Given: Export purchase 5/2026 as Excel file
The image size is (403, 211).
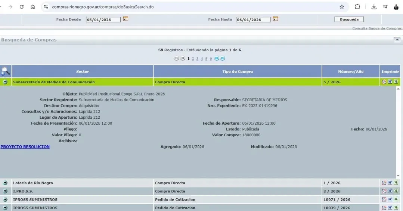Looking at the screenshot, I should pyautogui.click(x=396, y=82).
